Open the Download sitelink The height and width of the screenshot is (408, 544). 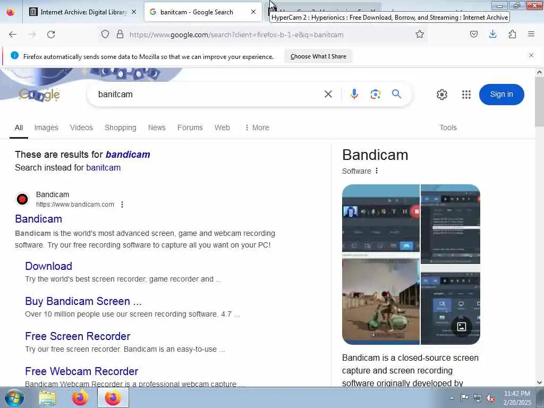(x=48, y=266)
